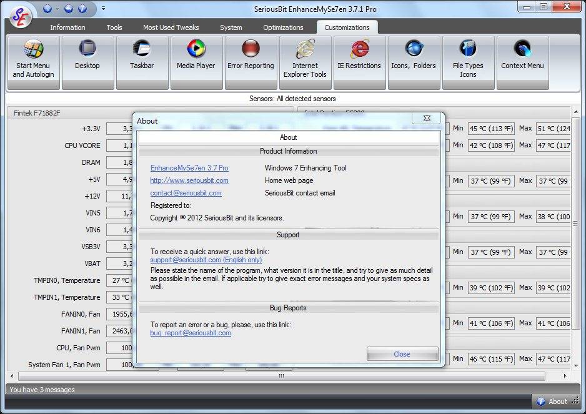Open the http://www.seriousbit.com link

[x=189, y=180]
